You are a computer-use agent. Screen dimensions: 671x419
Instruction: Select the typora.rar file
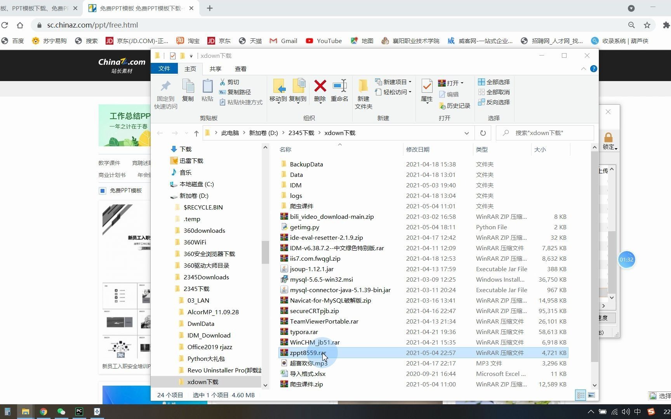point(304,332)
